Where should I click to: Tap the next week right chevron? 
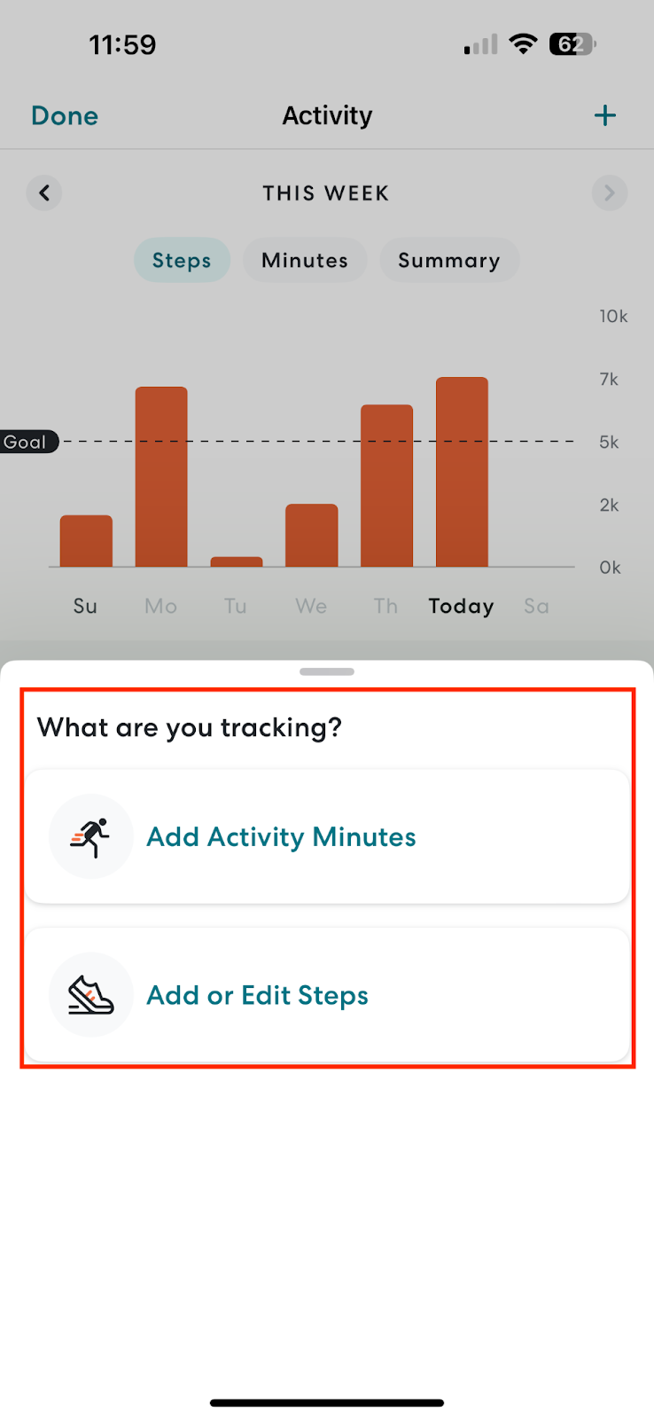click(x=609, y=192)
